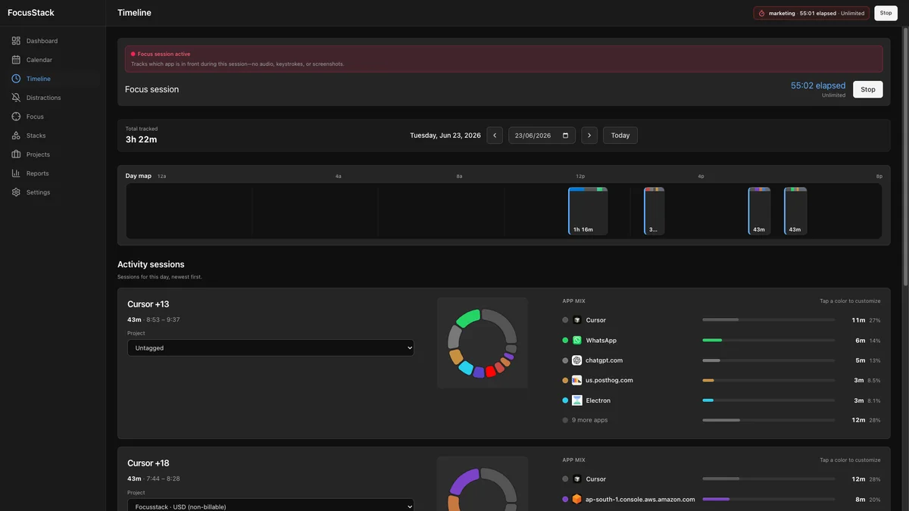Click the Timeline clock icon in sidebar
This screenshot has height=511, width=909.
tap(16, 79)
